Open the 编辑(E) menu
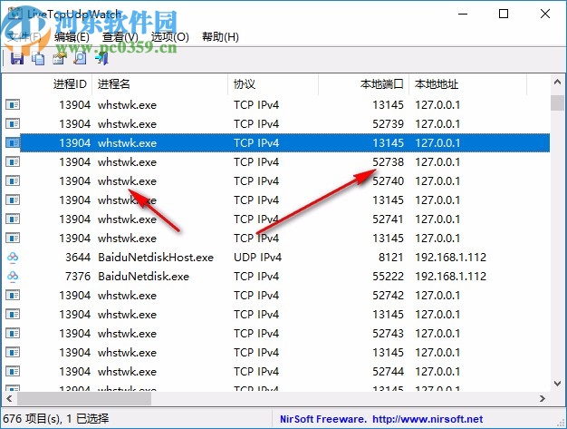The width and height of the screenshot is (567, 429). pos(72,37)
